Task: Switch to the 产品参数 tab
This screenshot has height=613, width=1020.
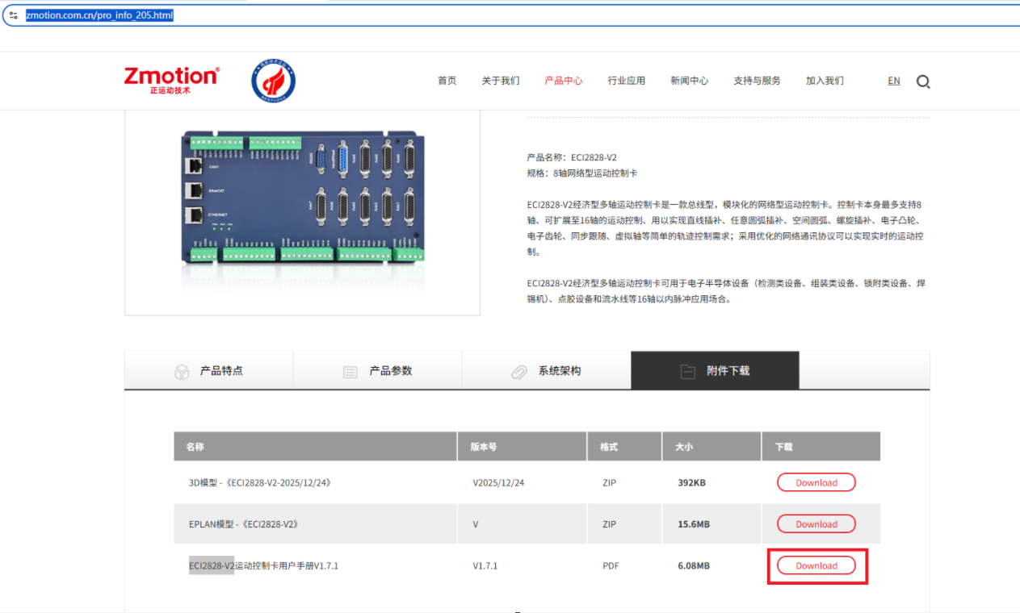Action: (x=378, y=371)
